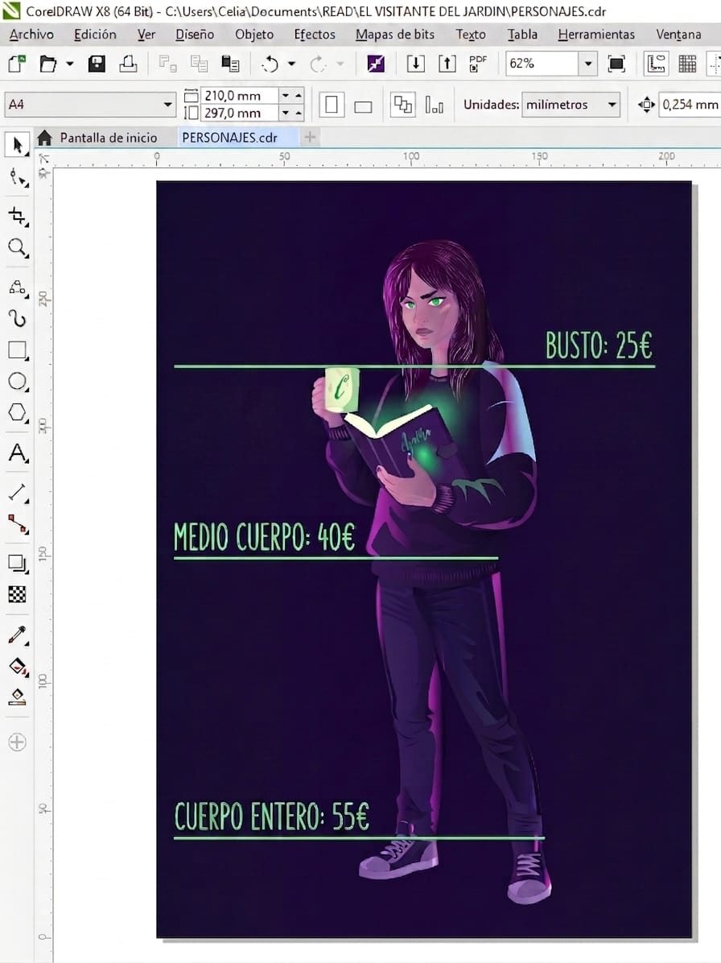Select the Shape edit tool
This screenshot has width=721, height=963.
(x=18, y=179)
